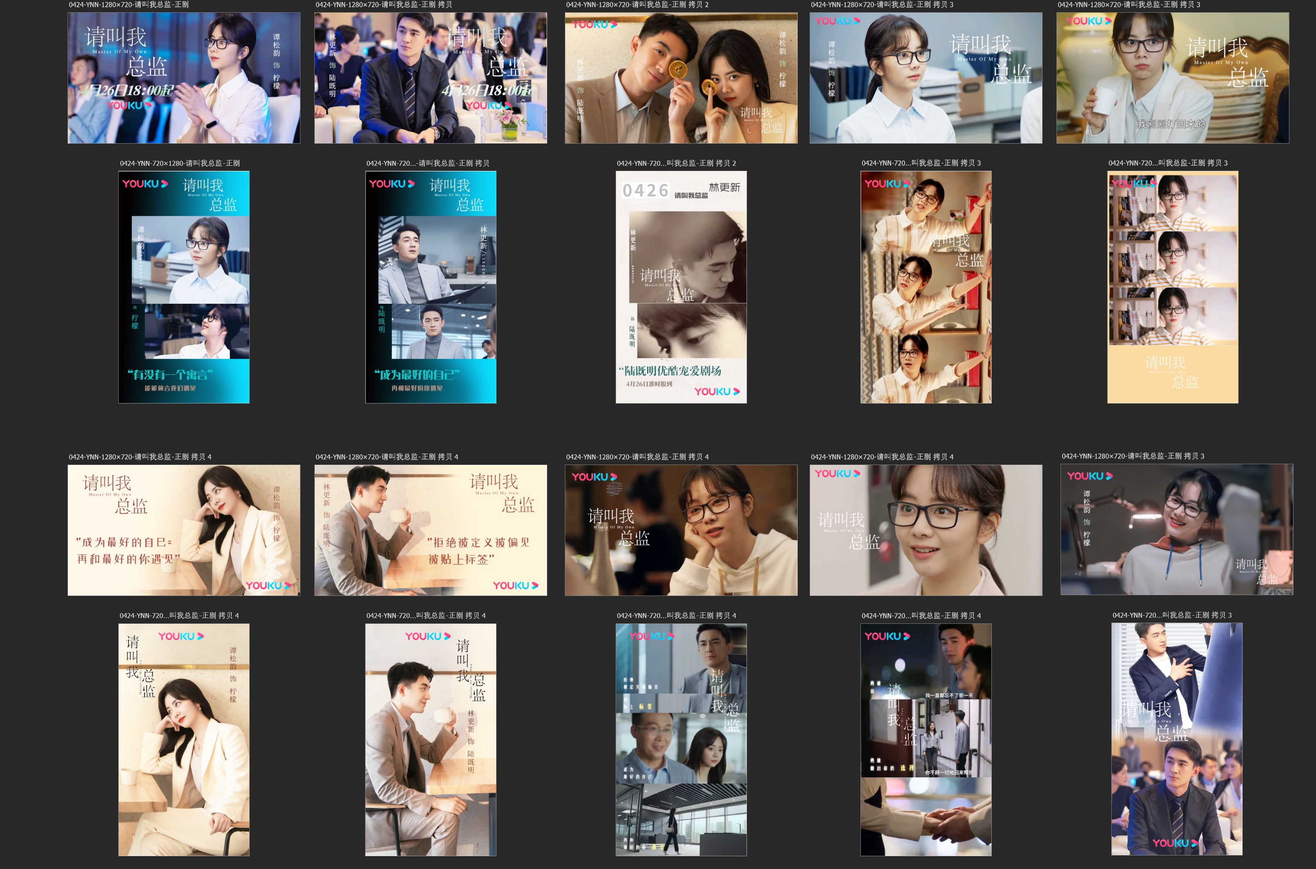Click the name label of the beige bookshelf portrait artboard
Image resolution: width=1316 pixels, height=869 pixels.
(1168, 163)
